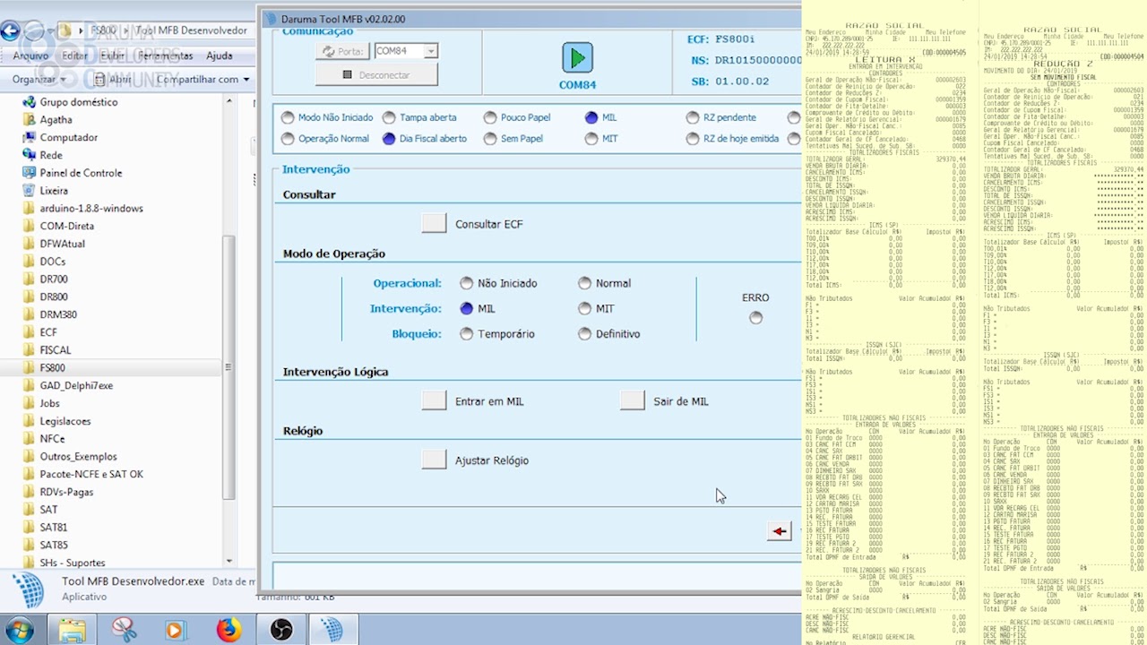Click the Explorer back navigation arrow
Image resolution: width=1147 pixels, height=645 pixels.
[x=10, y=32]
